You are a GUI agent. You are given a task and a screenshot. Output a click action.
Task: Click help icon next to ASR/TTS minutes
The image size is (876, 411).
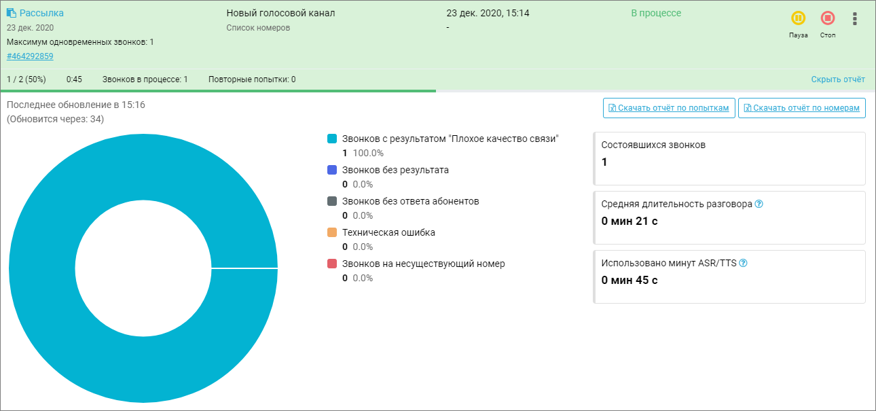pos(743,263)
